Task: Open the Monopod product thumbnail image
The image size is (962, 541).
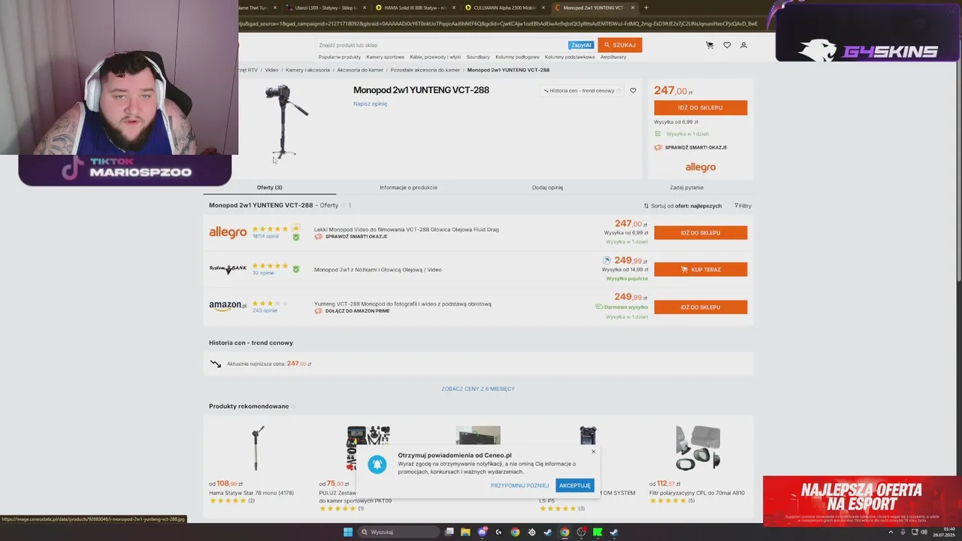Action: pos(285,122)
